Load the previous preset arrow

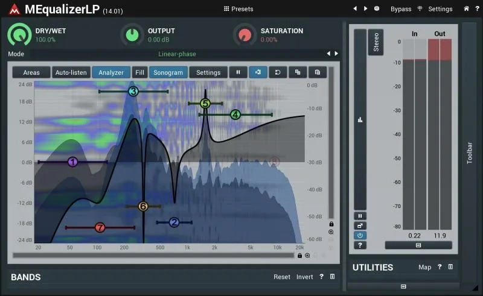point(355,8)
